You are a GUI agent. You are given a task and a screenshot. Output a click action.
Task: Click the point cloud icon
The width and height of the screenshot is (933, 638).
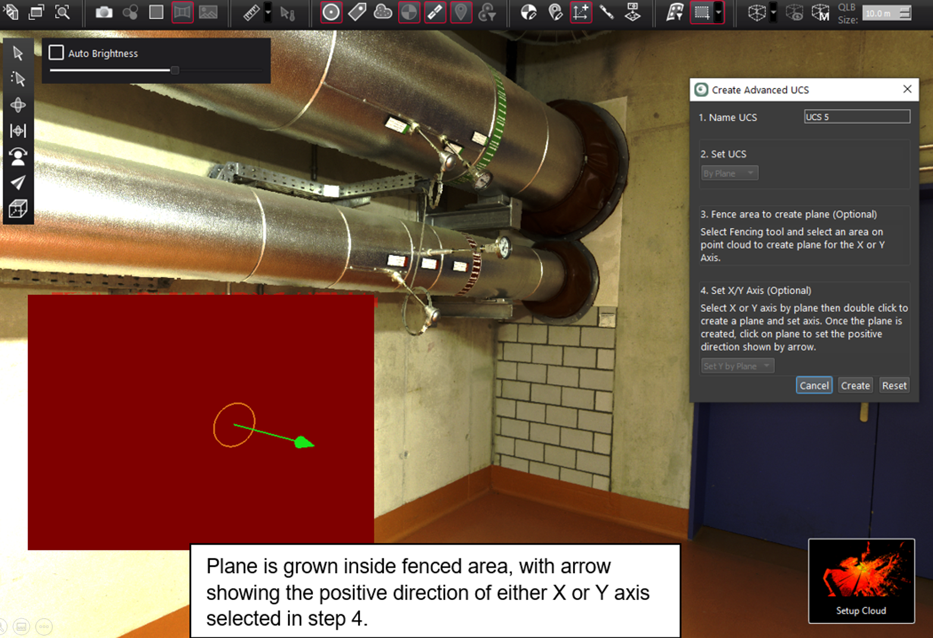tap(383, 12)
